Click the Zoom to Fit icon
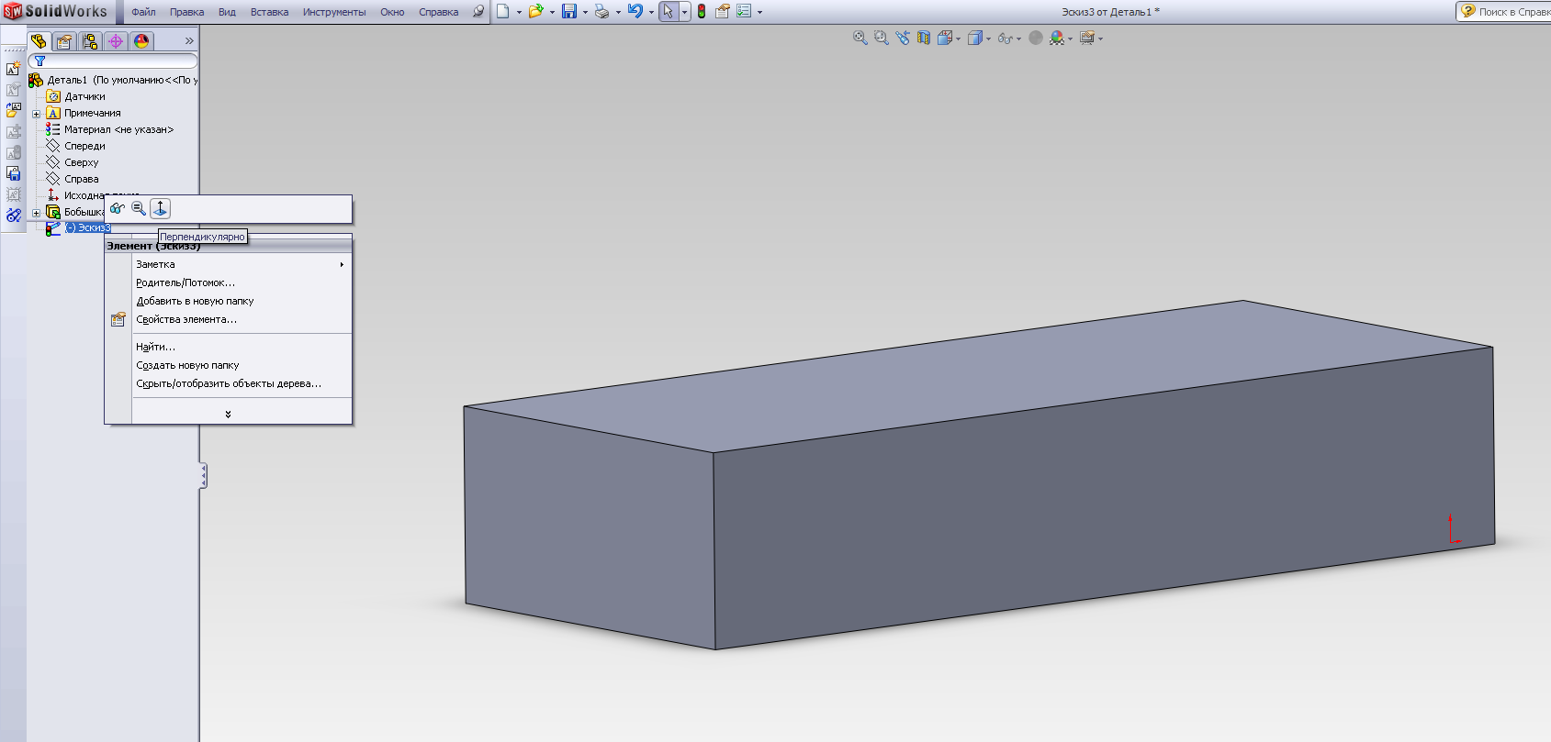Viewport: 1551px width, 742px height. 860,38
